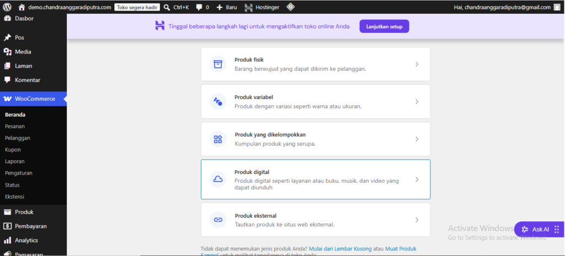Click the Produk archive icon in sidebar
565x256 pixels.
(x=8, y=212)
